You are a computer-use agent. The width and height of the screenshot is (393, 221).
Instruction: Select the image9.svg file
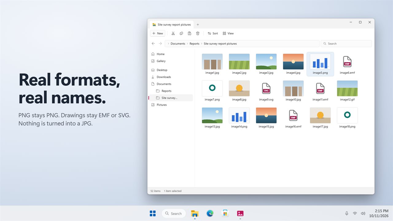point(266,91)
